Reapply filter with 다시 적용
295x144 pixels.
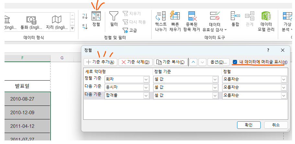click(x=134, y=22)
